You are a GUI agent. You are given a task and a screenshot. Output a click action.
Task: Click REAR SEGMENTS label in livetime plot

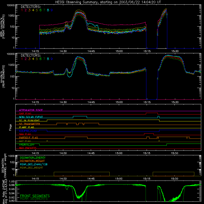[x=34, y=199]
